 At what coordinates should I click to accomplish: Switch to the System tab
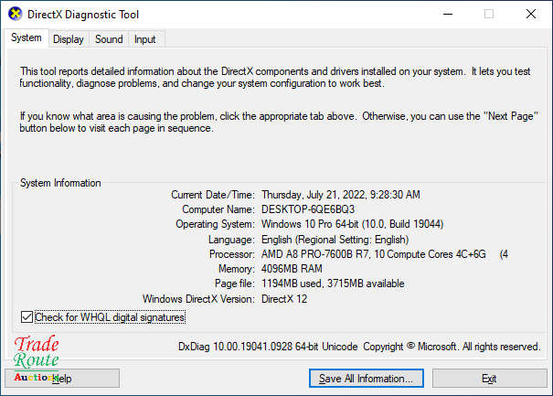coord(26,38)
